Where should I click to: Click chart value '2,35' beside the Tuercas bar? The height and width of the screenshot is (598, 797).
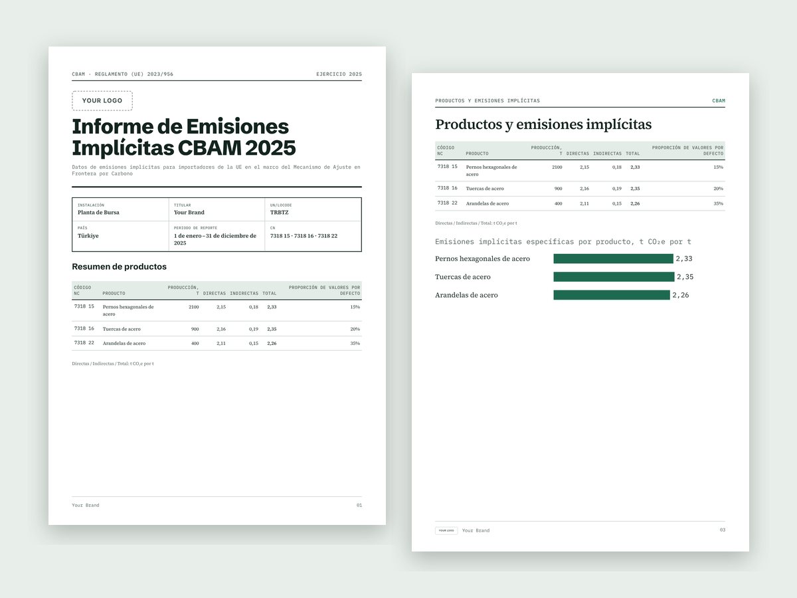coord(685,277)
